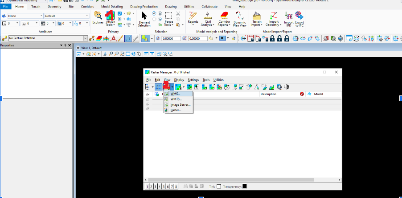The height and width of the screenshot is (198, 402).
Task: Toggle view 8 button in Raster Manager
Action: coord(176,186)
